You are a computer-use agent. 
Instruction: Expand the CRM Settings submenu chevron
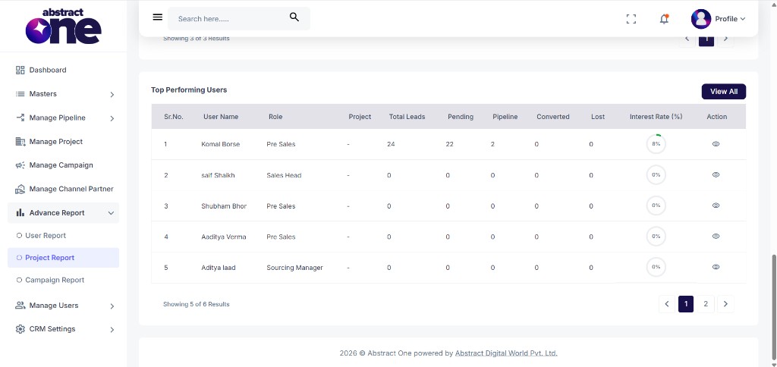112,329
